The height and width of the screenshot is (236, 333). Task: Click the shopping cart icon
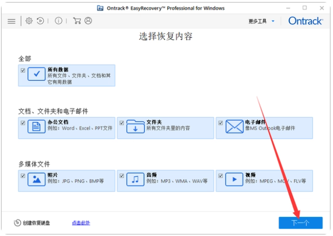(x=77, y=21)
